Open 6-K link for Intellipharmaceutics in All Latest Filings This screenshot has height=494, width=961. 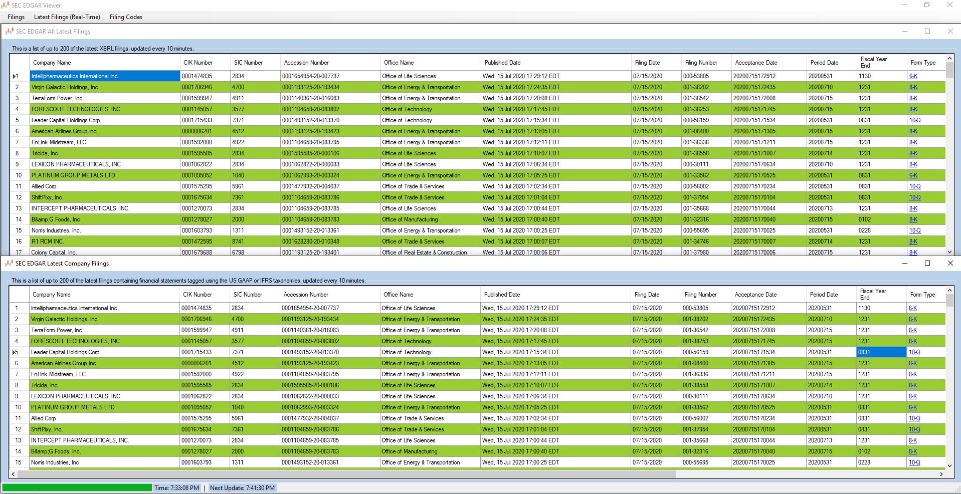(x=913, y=76)
